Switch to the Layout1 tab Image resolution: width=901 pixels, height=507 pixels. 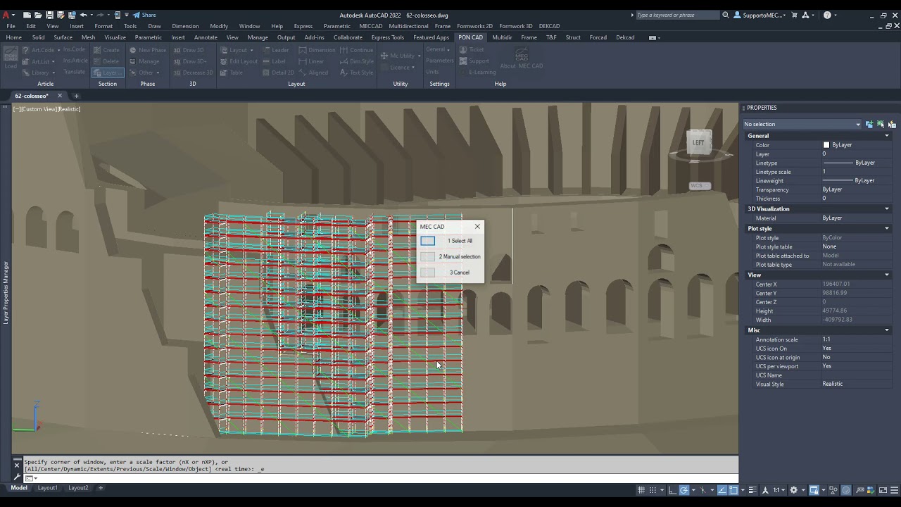[x=47, y=488]
